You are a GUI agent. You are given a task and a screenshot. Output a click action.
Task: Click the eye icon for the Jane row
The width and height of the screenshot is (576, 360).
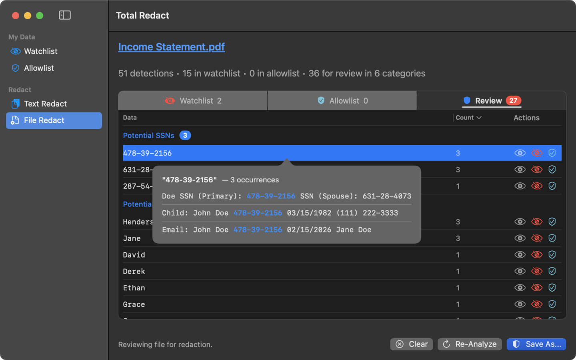[x=520, y=238]
